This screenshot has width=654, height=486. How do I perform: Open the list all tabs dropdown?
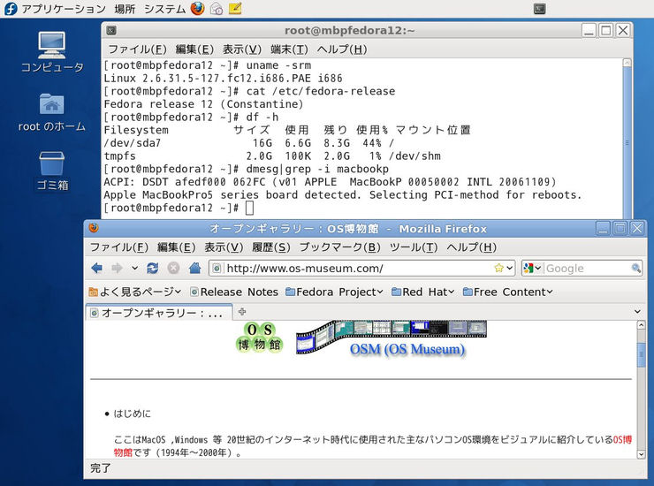637,312
